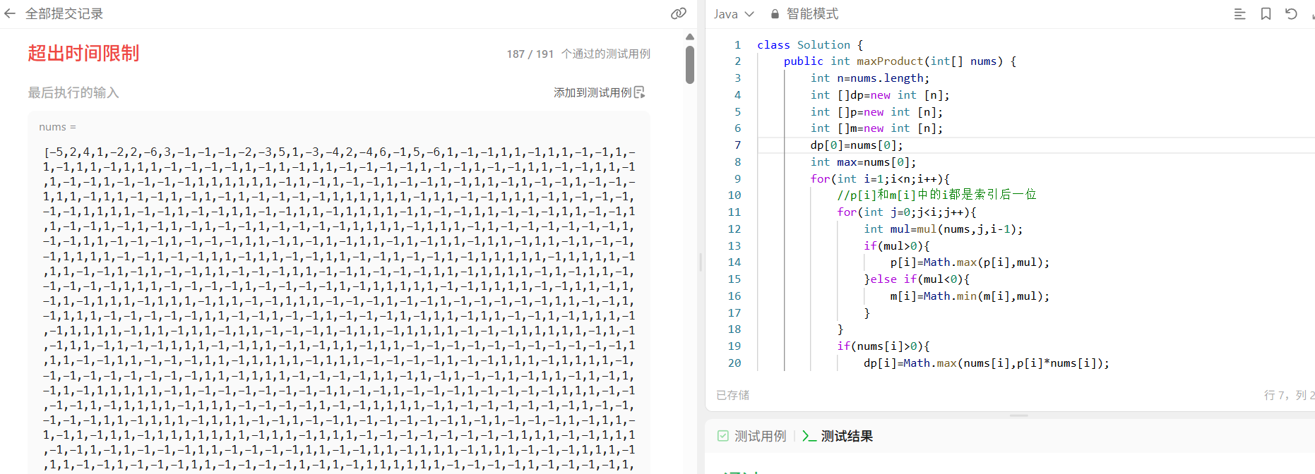This screenshot has height=474, width=1315.
Task: Place cursor on line 1 class Solution
Action: pos(810,44)
